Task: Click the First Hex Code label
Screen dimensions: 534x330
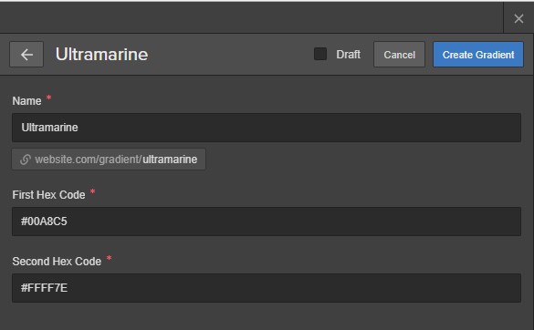Action: [x=48, y=195]
